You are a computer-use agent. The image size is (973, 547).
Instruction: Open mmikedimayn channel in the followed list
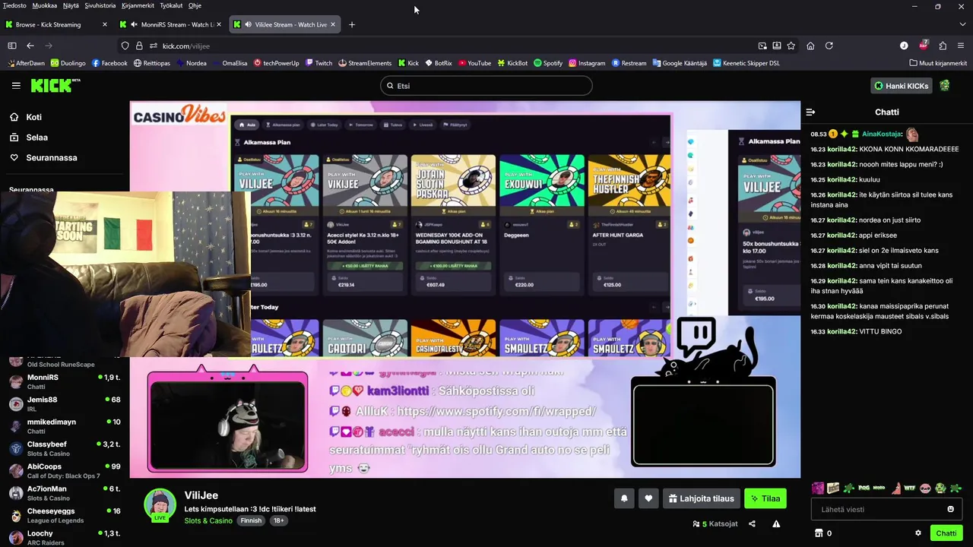65,426
